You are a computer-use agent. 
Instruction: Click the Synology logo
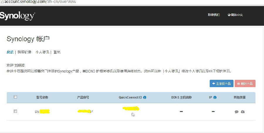click(x=17, y=16)
